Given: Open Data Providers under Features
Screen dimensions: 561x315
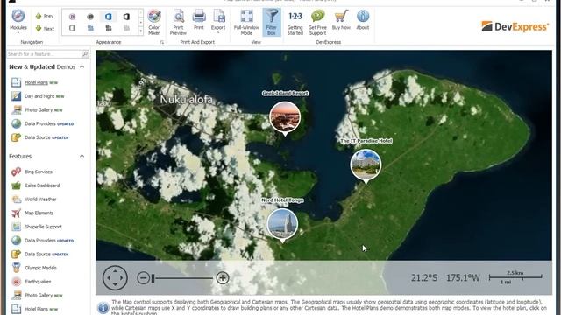Looking at the screenshot, I should click(x=42, y=241).
